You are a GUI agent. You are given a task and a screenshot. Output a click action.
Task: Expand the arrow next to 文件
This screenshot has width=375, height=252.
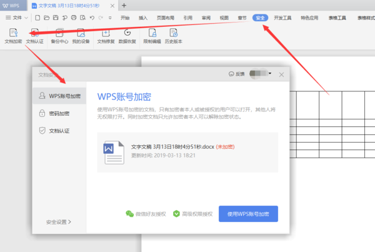[26, 18]
